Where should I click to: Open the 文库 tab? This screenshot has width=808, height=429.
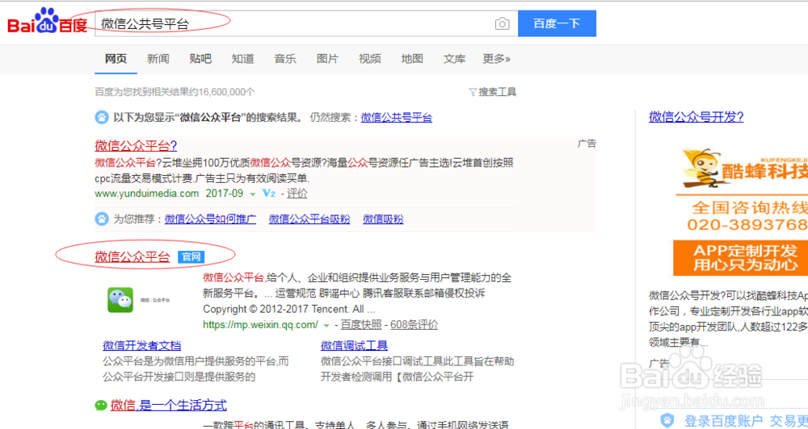tap(454, 59)
